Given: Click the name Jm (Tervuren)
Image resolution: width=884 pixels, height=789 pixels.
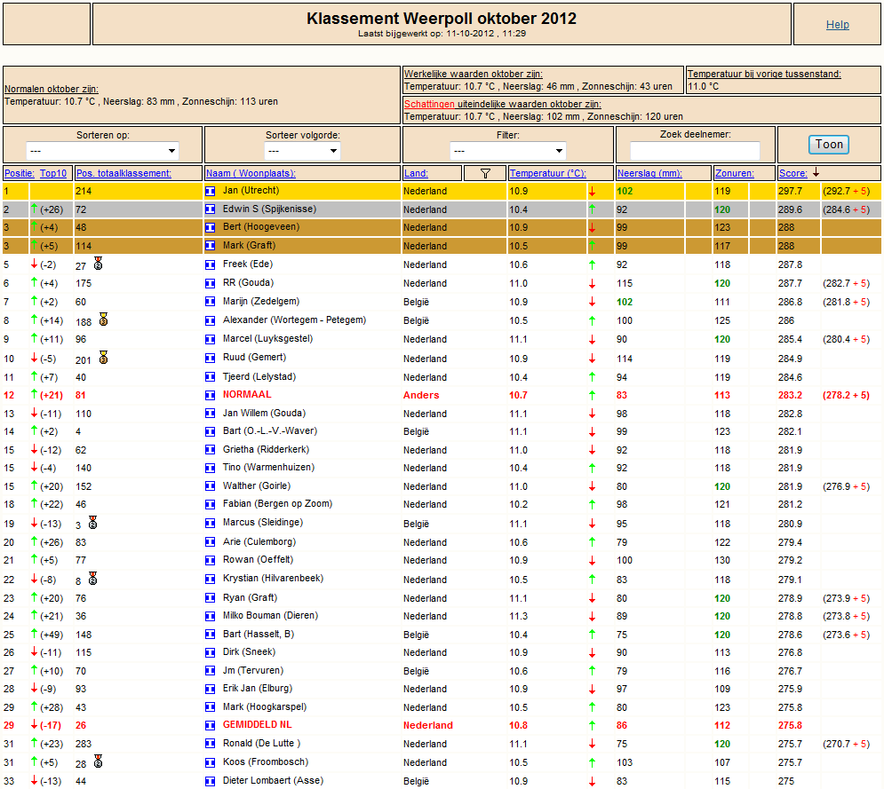Looking at the screenshot, I should pyautogui.click(x=253, y=670).
